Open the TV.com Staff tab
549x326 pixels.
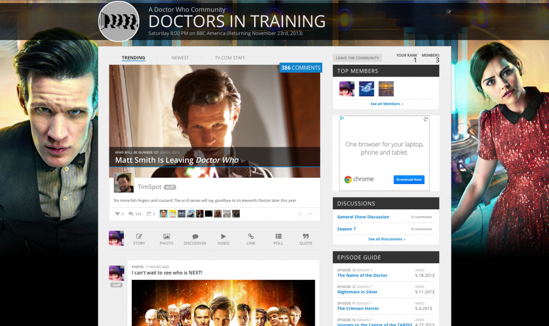[x=230, y=58]
